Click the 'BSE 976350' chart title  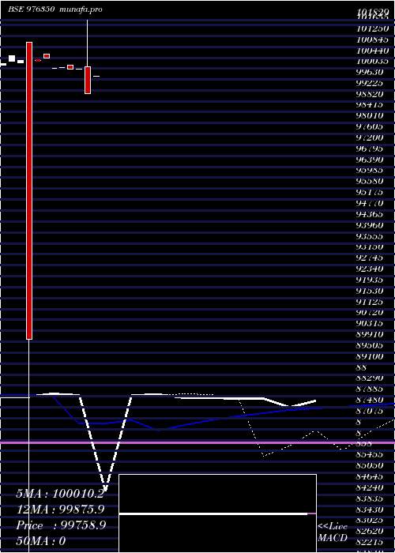[31, 9]
